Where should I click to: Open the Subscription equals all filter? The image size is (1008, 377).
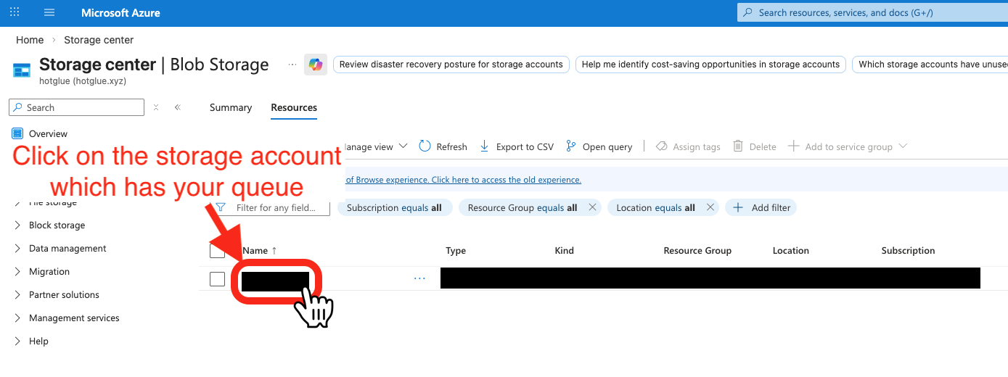pyautogui.click(x=396, y=207)
